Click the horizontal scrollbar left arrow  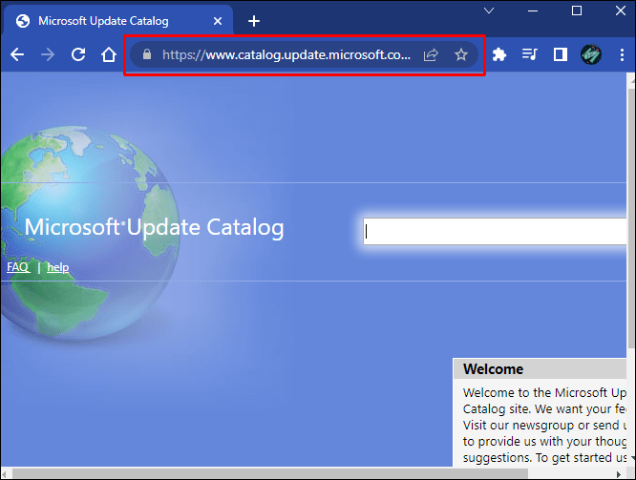(5, 474)
